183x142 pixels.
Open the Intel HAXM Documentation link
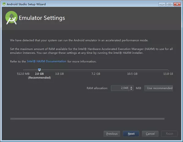coord(47,61)
